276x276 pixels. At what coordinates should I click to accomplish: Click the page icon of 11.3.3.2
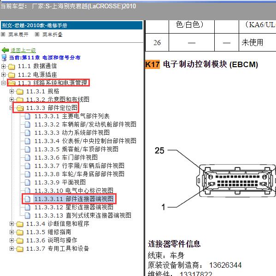[x=28, y=125]
